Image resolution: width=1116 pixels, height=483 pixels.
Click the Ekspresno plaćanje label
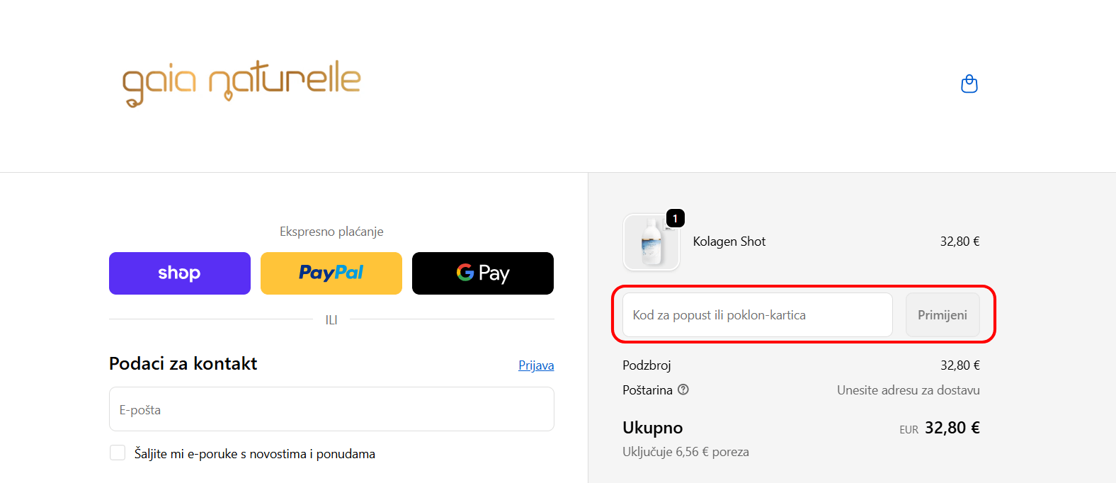pyautogui.click(x=331, y=232)
